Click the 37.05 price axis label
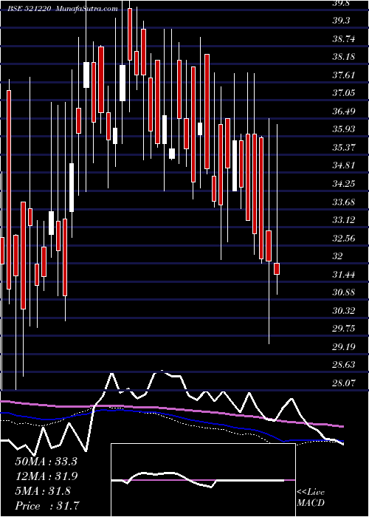369x517 pixels. click(344, 93)
